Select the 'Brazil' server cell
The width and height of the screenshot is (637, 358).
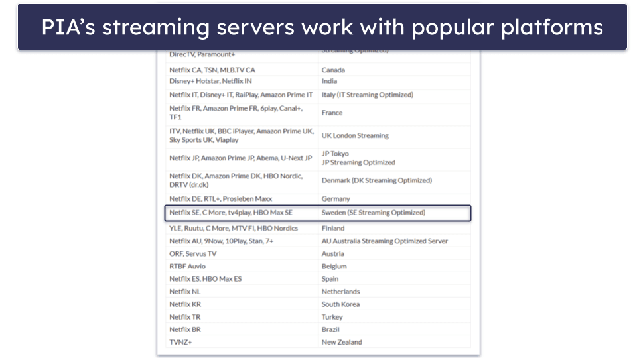click(x=394, y=329)
